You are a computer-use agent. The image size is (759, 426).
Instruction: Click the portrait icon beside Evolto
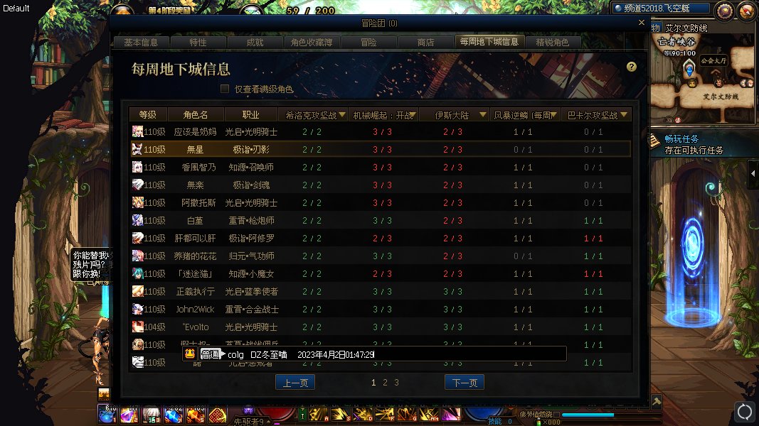pos(137,327)
